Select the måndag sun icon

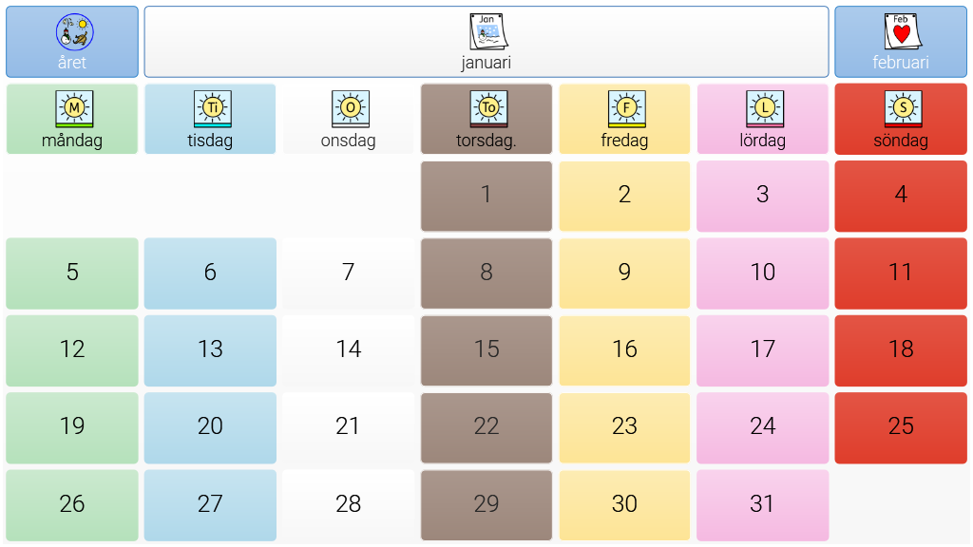tap(73, 108)
